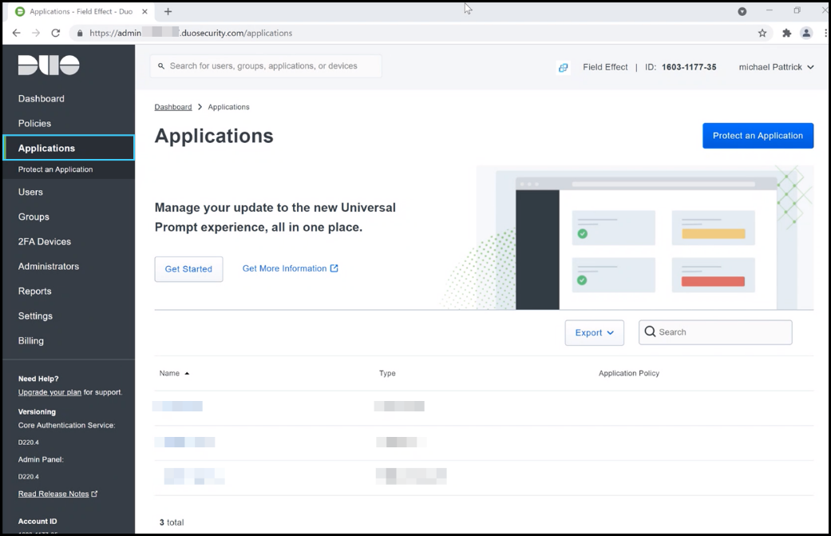Click the external link icon after Get More Information
This screenshot has height=536, width=831.
[x=334, y=268]
